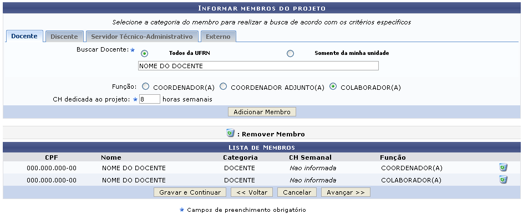Select the CPF cell of the COORDENADOR(A) row
This screenshot has width=523, height=214.
tap(52, 168)
